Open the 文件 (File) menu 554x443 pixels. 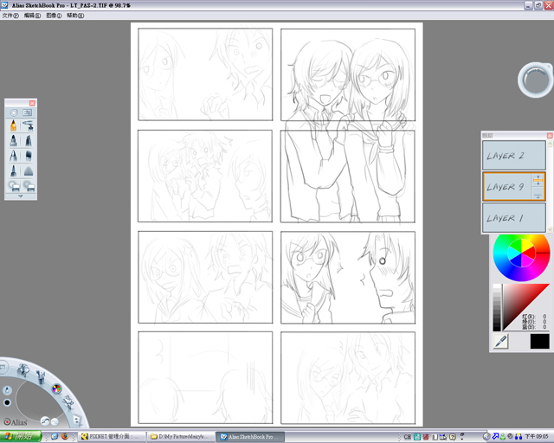[10, 16]
